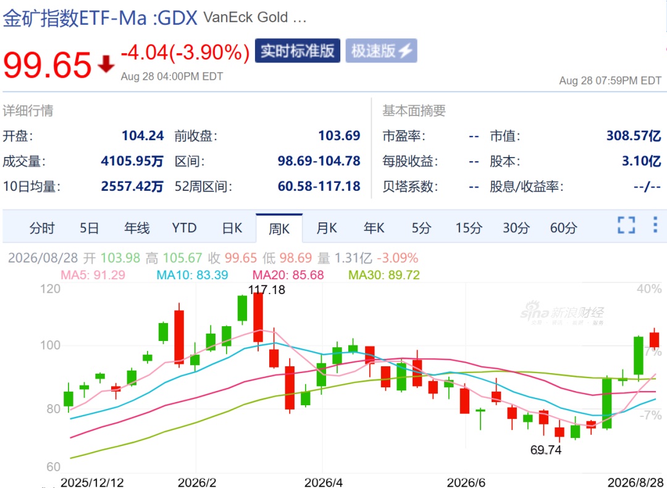Image resolution: width=667 pixels, height=488 pixels.
Task: Click the 基本面摘要 section heading
Action: point(414,111)
